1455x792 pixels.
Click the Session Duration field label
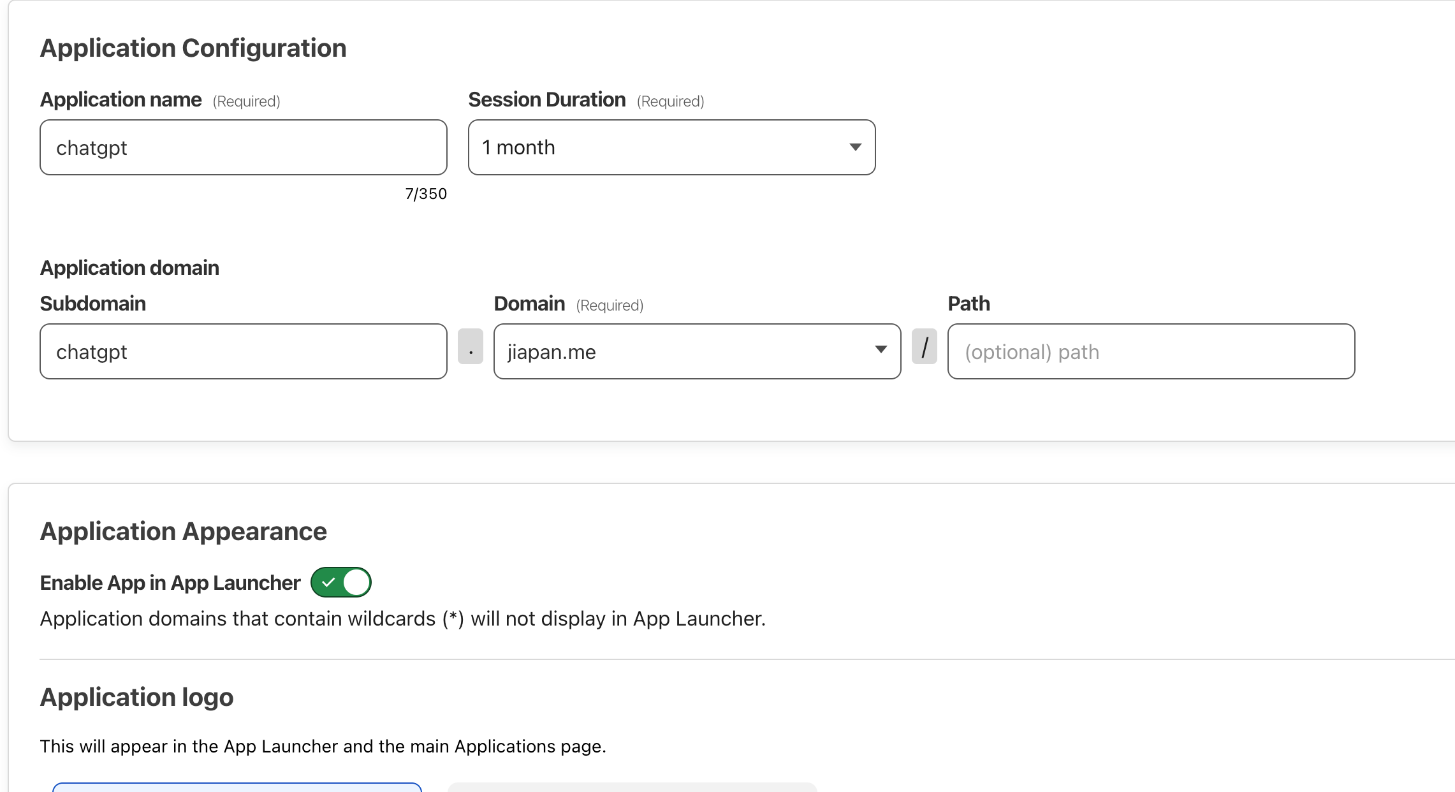[546, 100]
